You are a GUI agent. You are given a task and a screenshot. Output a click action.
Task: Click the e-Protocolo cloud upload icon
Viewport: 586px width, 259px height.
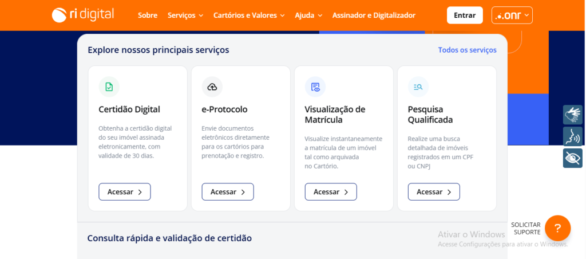pos(212,87)
